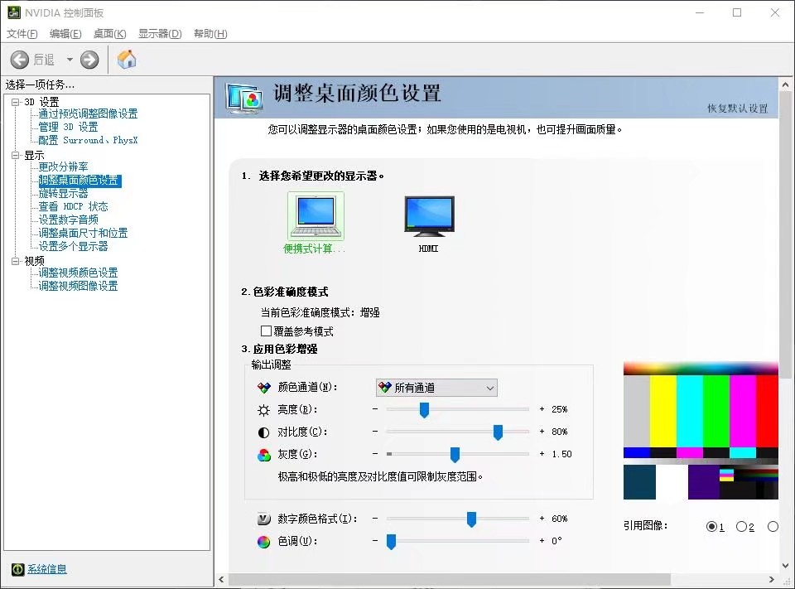Click the vertical scrollbar up arrow
This screenshot has width=795, height=589.
point(785,84)
